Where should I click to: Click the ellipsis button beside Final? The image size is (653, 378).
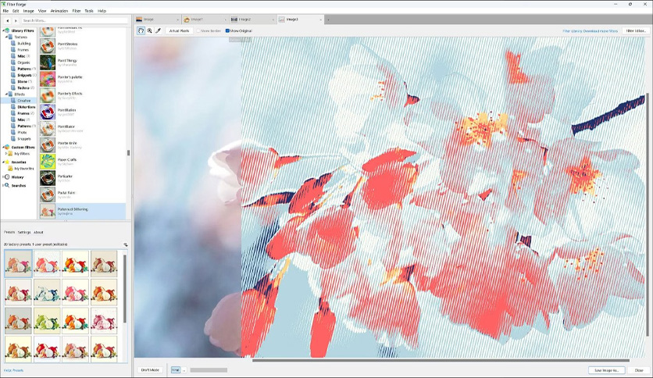(184, 369)
